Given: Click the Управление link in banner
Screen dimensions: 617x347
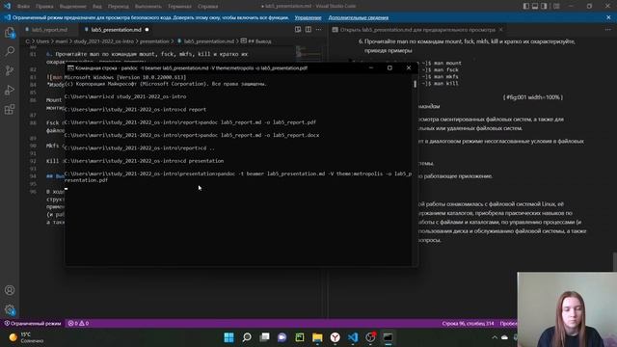Looking at the screenshot, I should click(308, 17).
